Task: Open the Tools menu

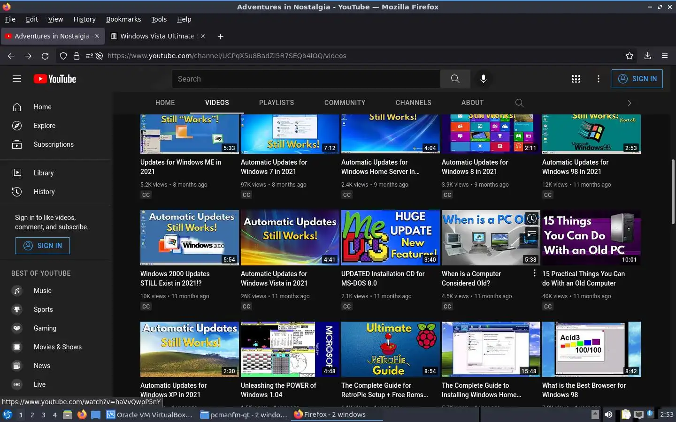Action: click(x=159, y=19)
